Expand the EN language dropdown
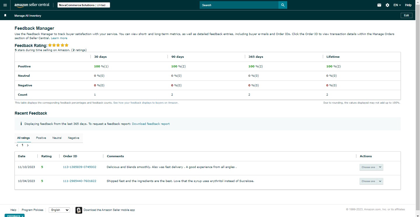 397,5
